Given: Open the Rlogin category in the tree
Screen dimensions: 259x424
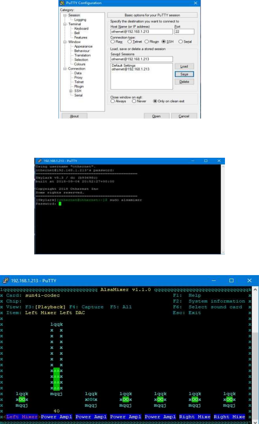Looking at the screenshot, I should pos(79,86).
